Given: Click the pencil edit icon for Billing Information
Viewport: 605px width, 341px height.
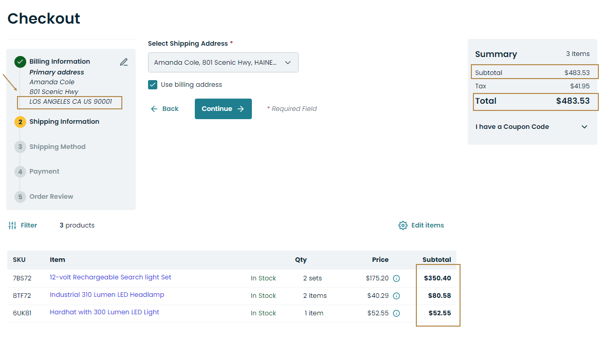Looking at the screenshot, I should [124, 62].
